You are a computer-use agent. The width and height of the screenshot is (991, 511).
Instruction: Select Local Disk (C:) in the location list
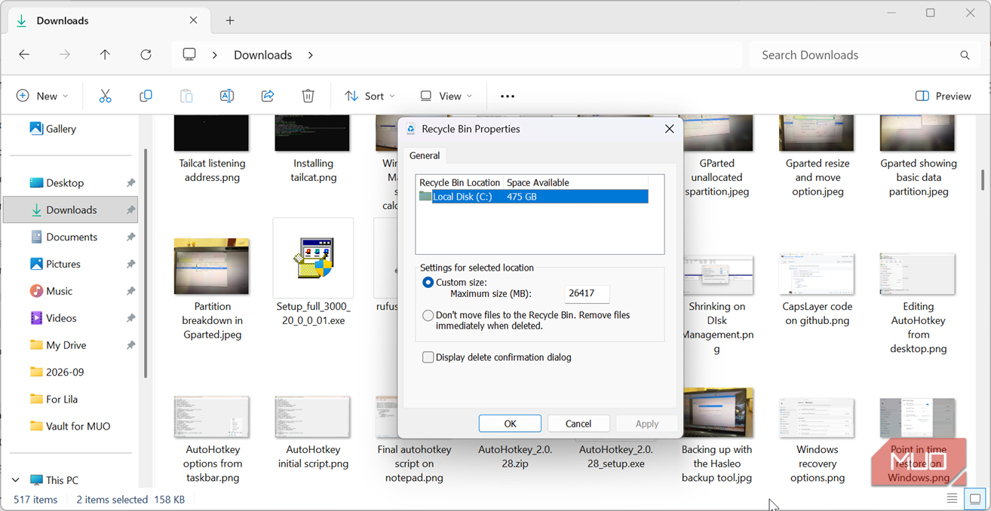(532, 197)
